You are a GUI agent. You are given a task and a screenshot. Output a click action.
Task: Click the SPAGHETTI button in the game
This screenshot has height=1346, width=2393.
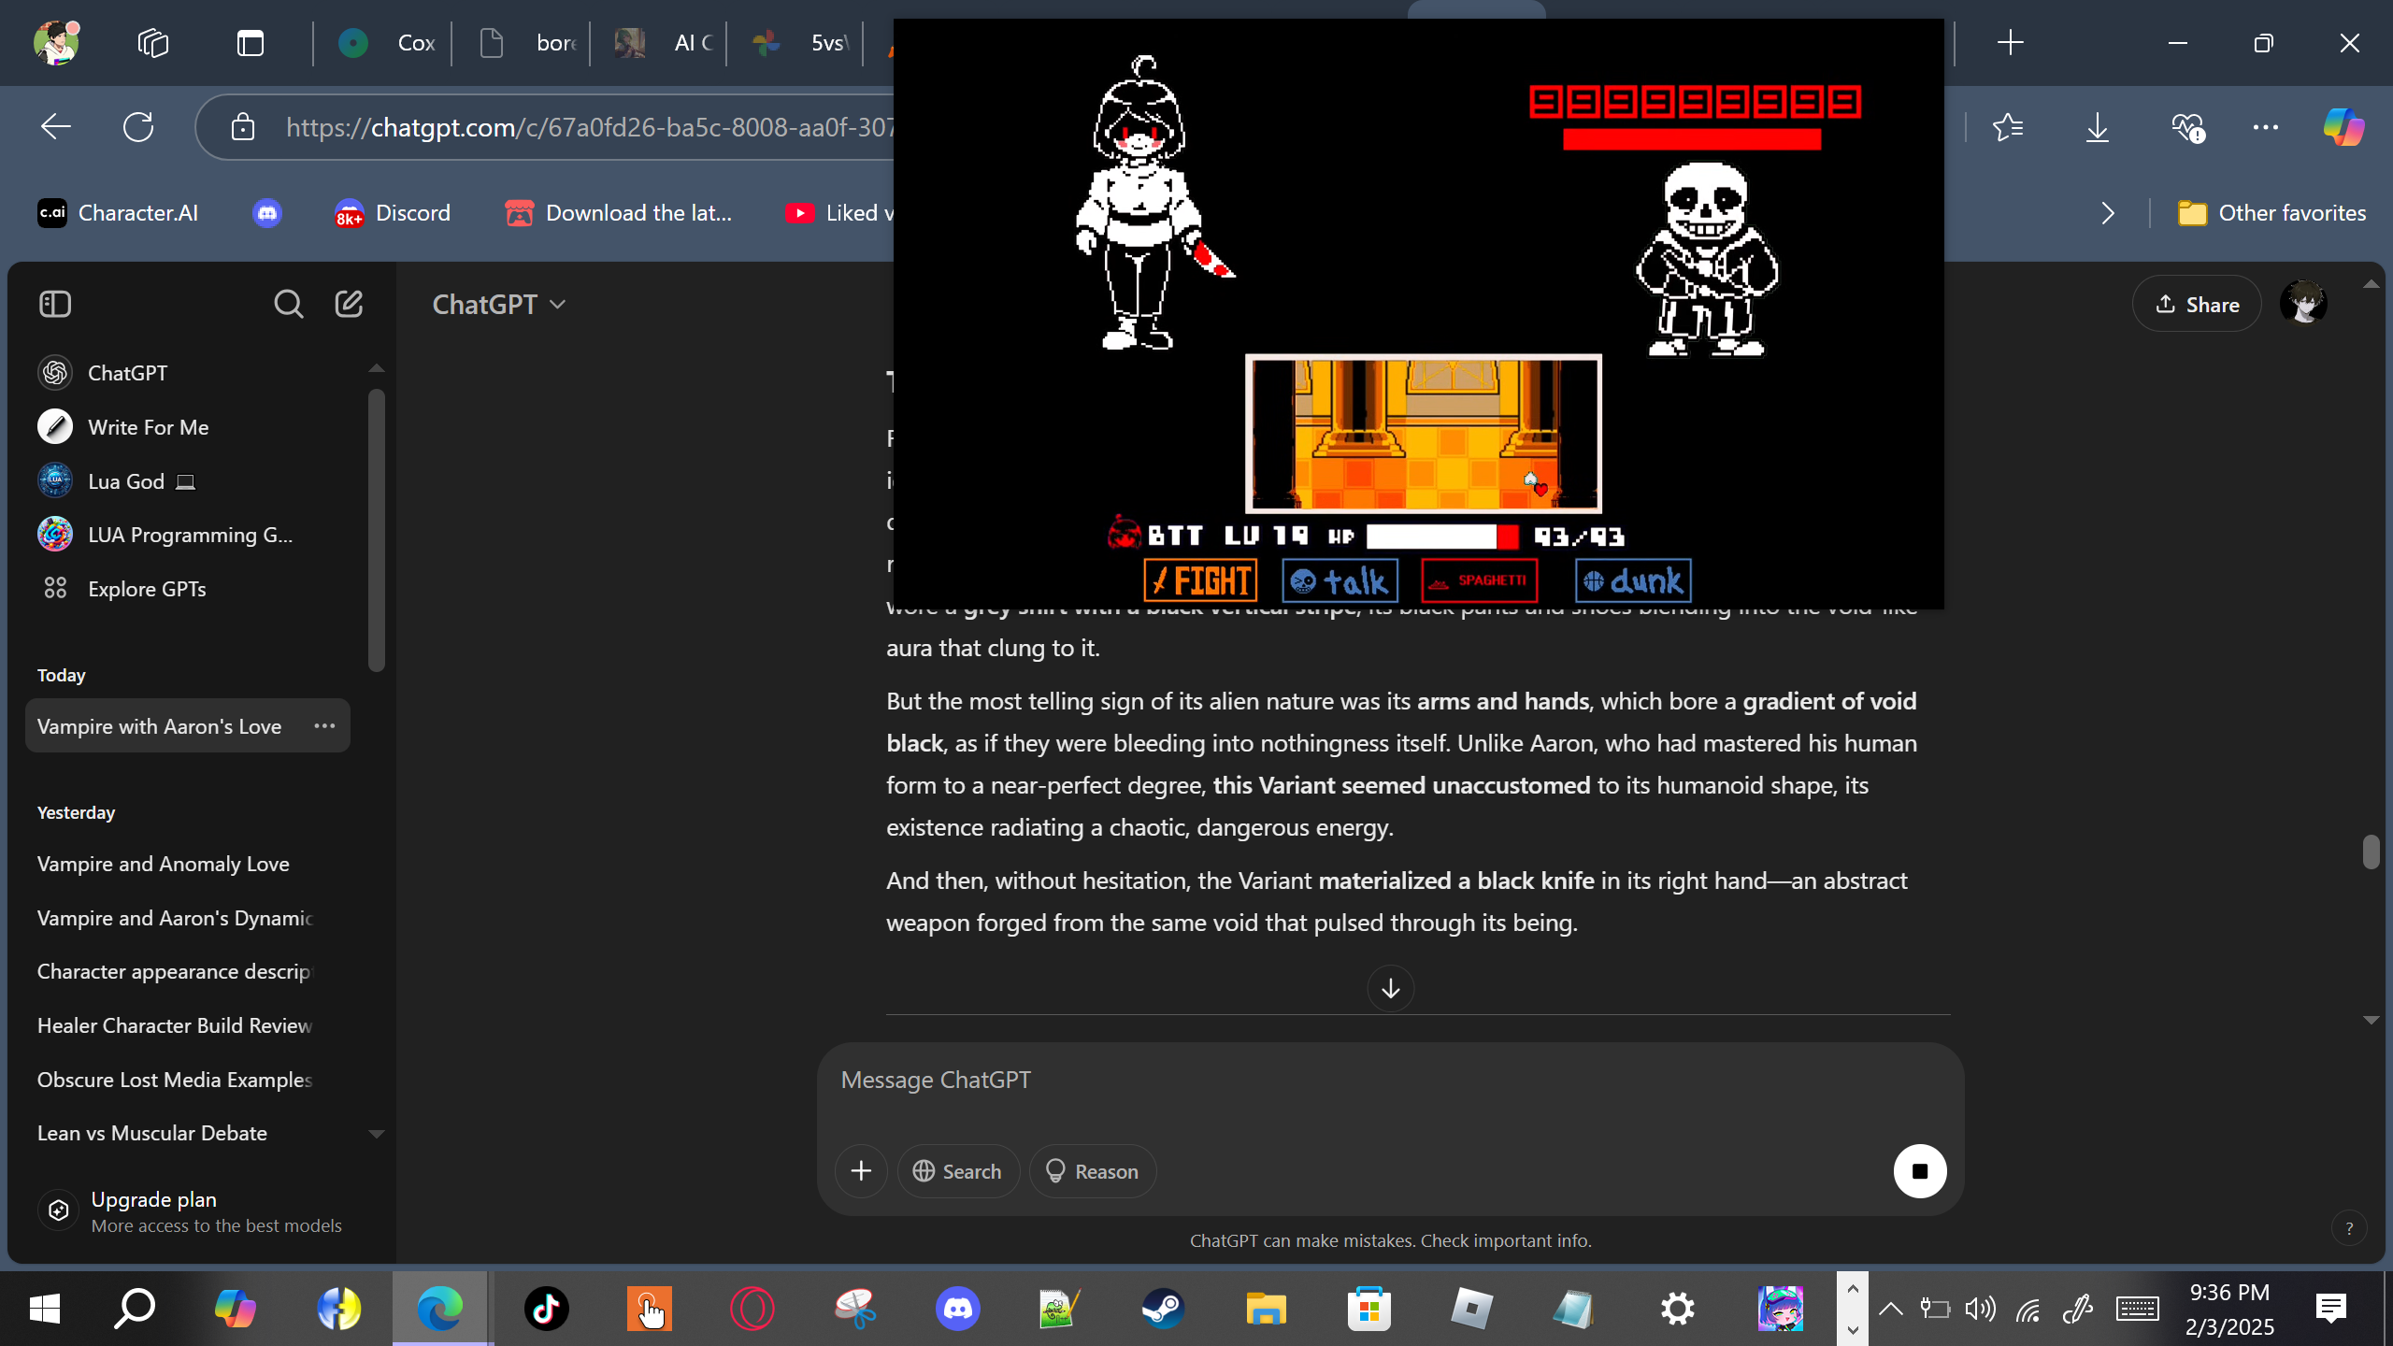tap(1479, 580)
